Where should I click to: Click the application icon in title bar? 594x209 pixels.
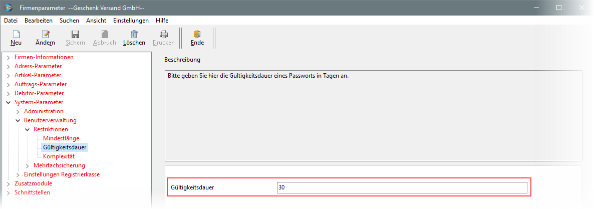[x=9, y=8]
